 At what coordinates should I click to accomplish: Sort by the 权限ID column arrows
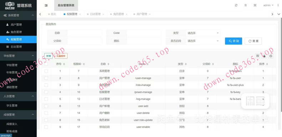84,64
